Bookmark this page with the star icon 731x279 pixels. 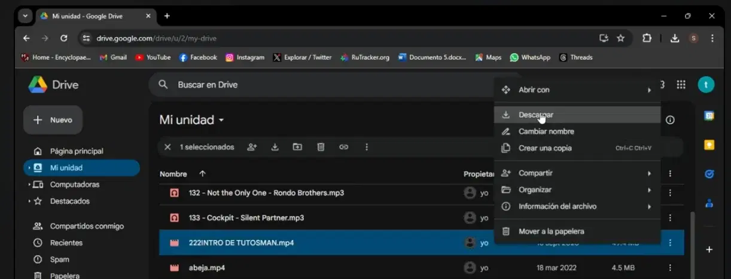point(620,38)
